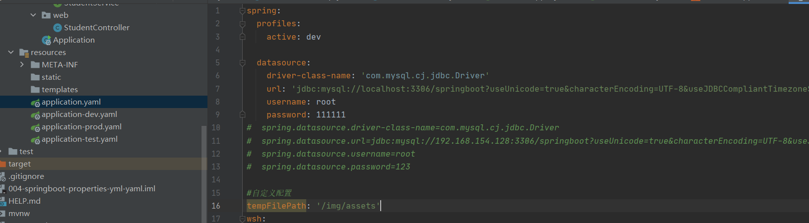Viewport: 809px width, 223px height.
Task: Fold the wsh block at line 17
Action: click(x=242, y=219)
